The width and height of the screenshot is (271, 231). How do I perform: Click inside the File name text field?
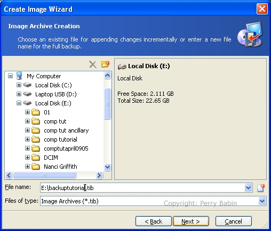[142, 188]
